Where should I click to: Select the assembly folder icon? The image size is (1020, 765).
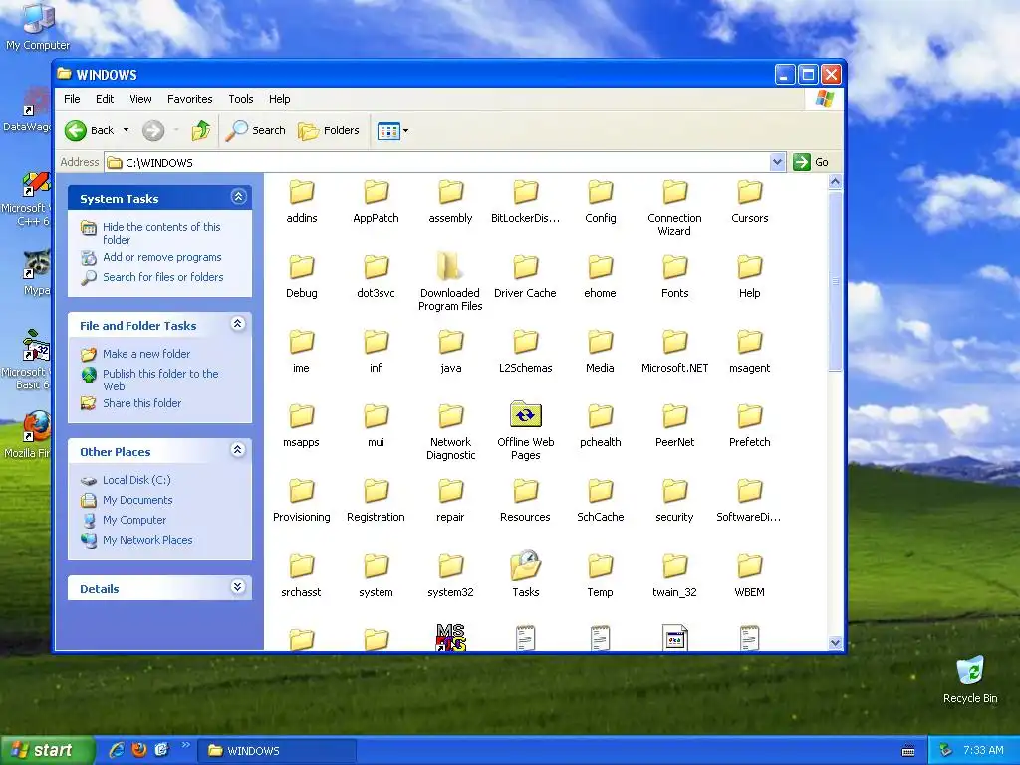(451, 192)
